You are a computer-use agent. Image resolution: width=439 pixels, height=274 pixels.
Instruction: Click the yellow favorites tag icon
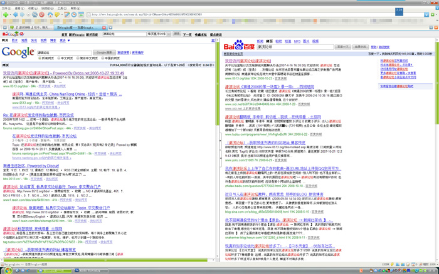click(57, 14)
